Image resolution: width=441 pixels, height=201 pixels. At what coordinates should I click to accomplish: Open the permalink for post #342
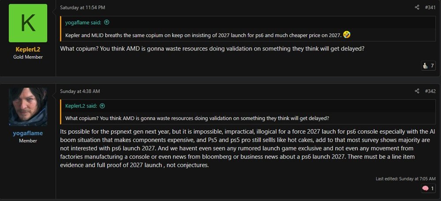pyautogui.click(x=430, y=91)
